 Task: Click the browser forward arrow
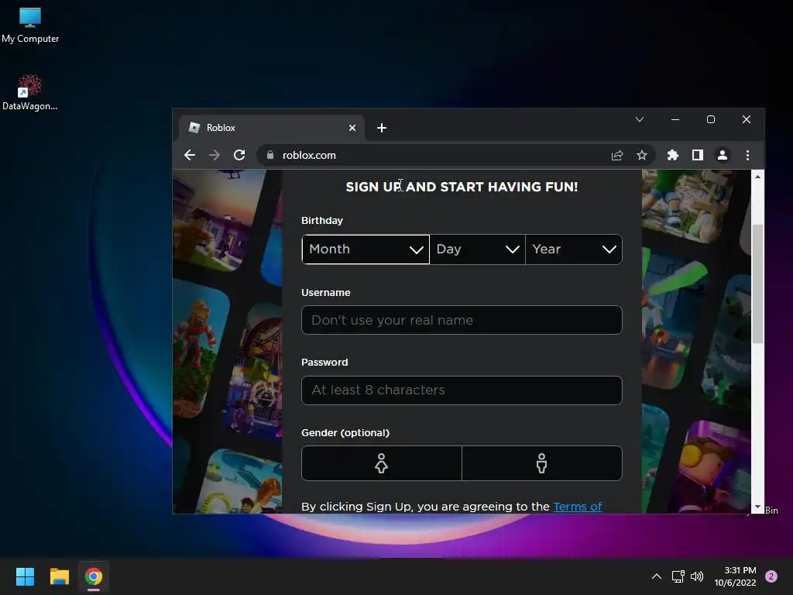(x=215, y=155)
